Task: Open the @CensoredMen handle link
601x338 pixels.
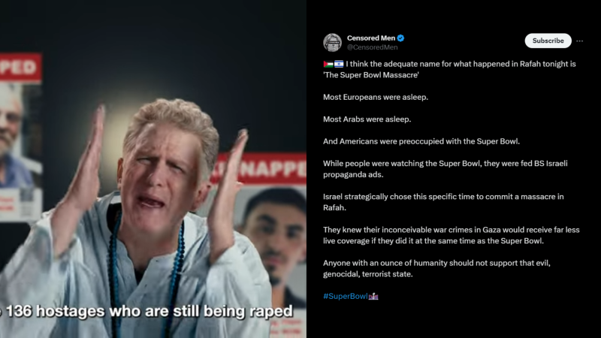Action: 372,47
